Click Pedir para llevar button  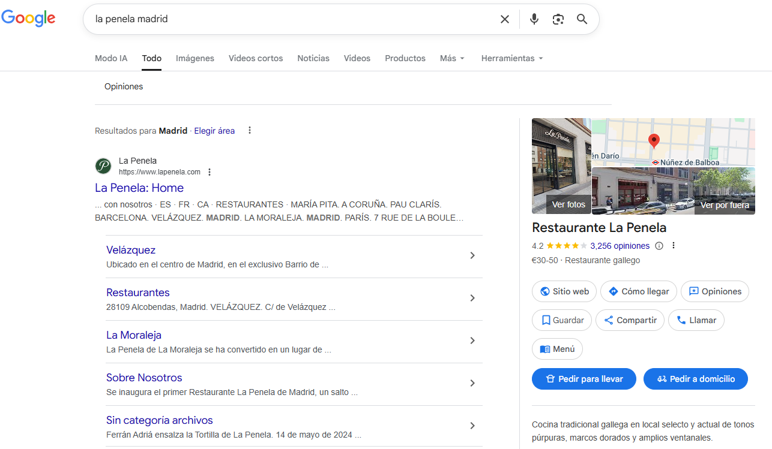tap(584, 379)
